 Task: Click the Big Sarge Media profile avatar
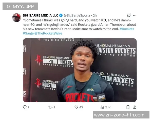[17, 18]
